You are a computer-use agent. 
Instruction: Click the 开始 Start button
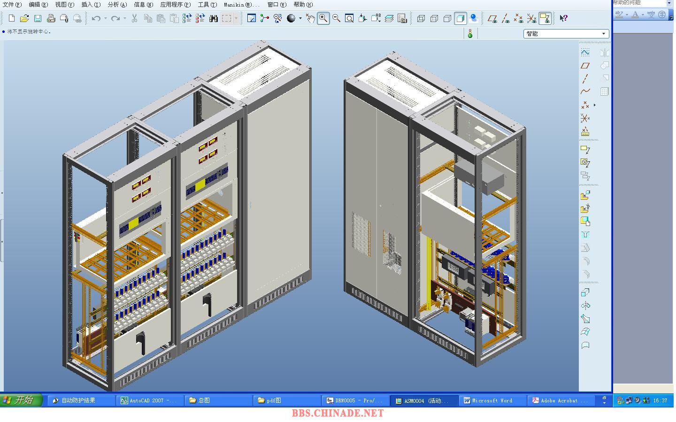pyautogui.click(x=21, y=400)
